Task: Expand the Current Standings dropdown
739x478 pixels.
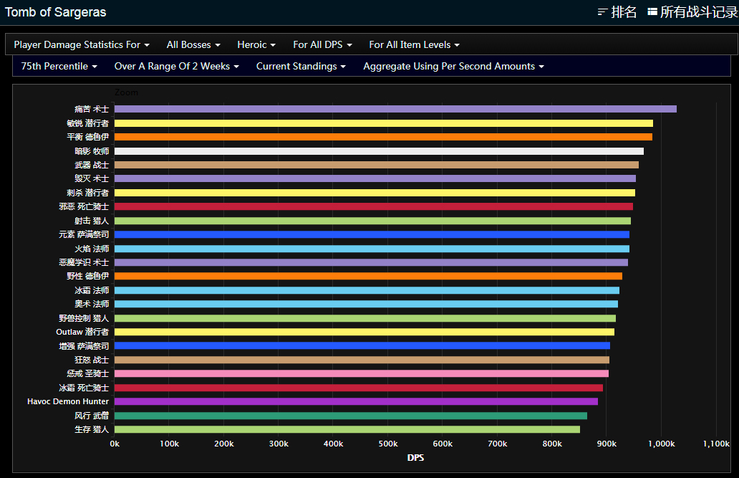Action: point(301,66)
